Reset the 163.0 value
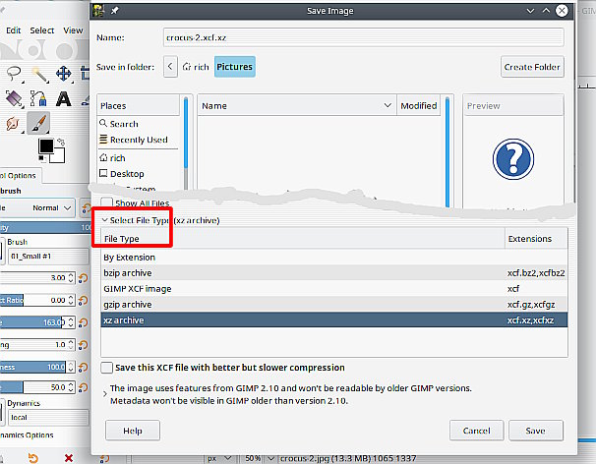Viewport: 596px width, 464px height. tap(83, 322)
